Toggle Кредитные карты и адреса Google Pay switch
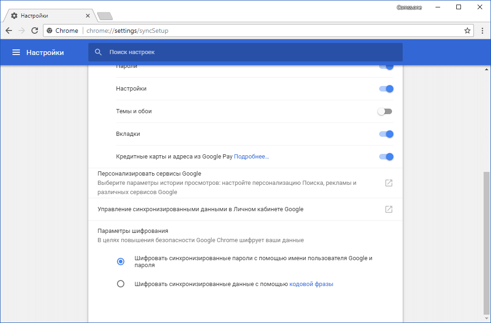Screen dimensions: 491x323 [386, 157]
